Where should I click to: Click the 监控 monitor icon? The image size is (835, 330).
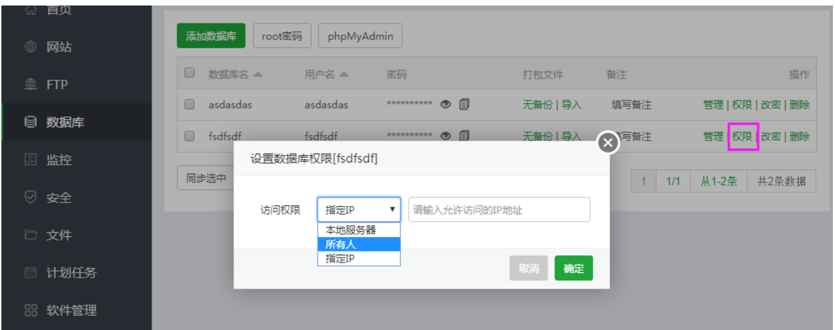(x=30, y=160)
